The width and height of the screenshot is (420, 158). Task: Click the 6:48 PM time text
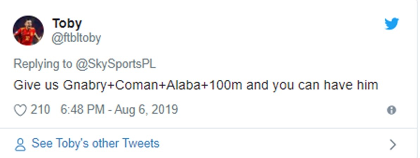pos(82,110)
